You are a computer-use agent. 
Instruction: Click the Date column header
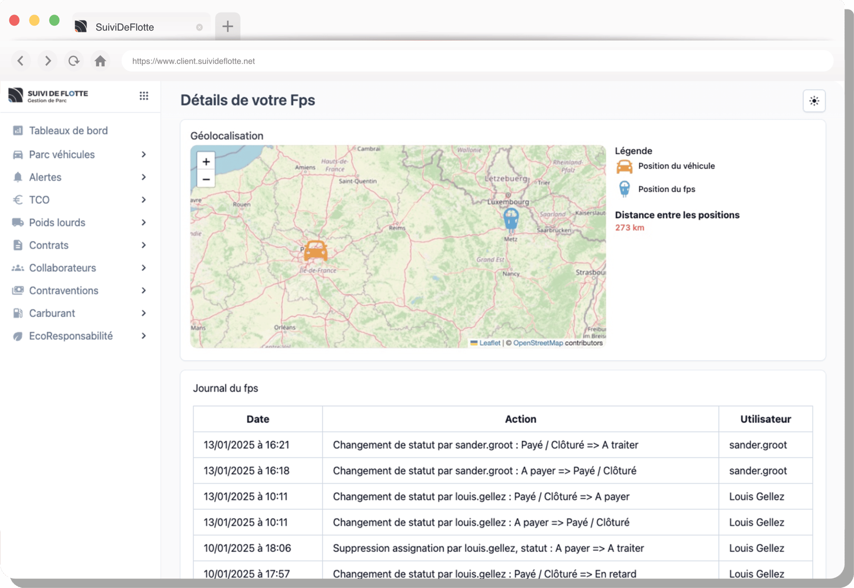pos(258,419)
